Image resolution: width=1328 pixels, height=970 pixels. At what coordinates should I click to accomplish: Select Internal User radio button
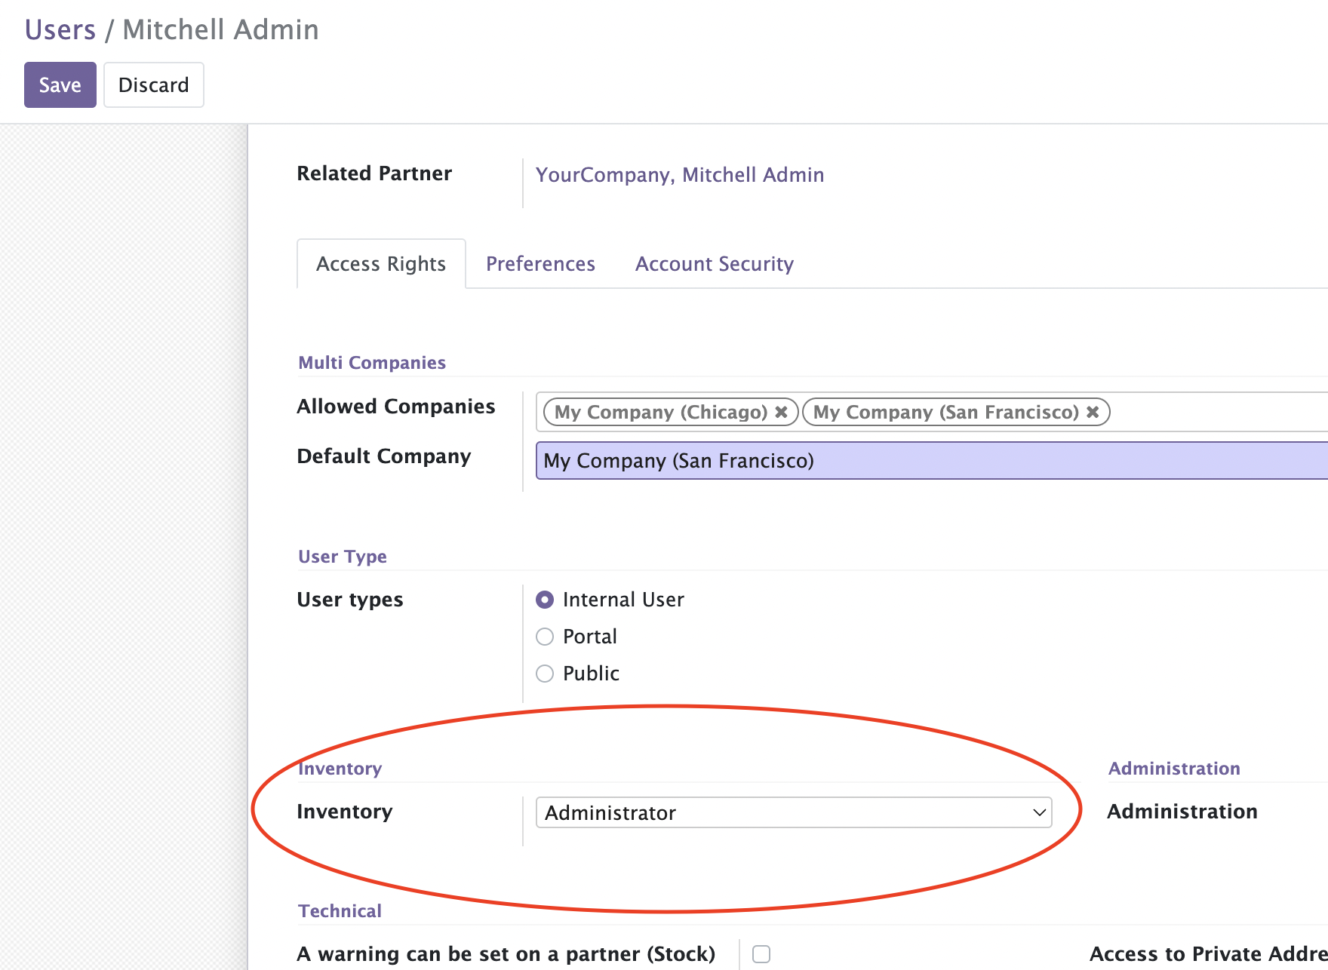[545, 600]
